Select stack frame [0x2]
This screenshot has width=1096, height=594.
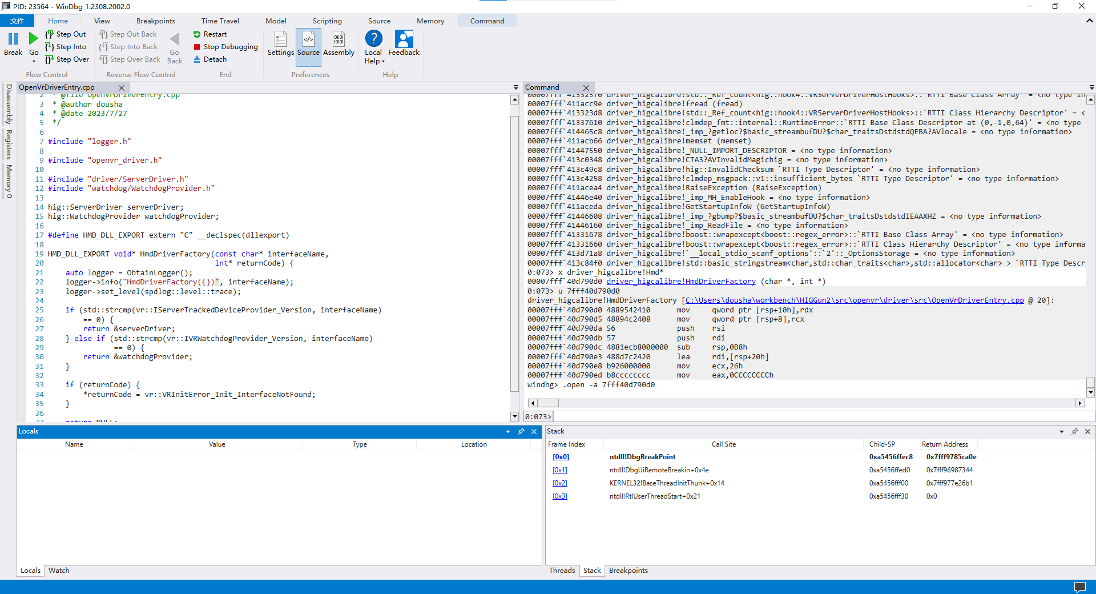560,483
